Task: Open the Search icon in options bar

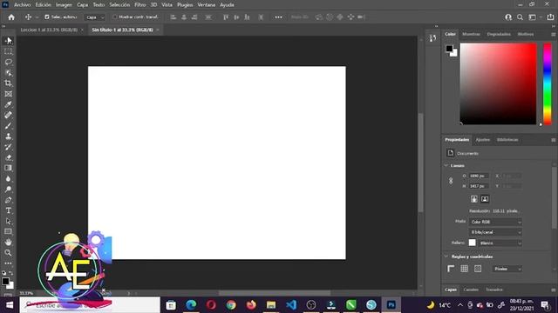Action: tap(520, 17)
